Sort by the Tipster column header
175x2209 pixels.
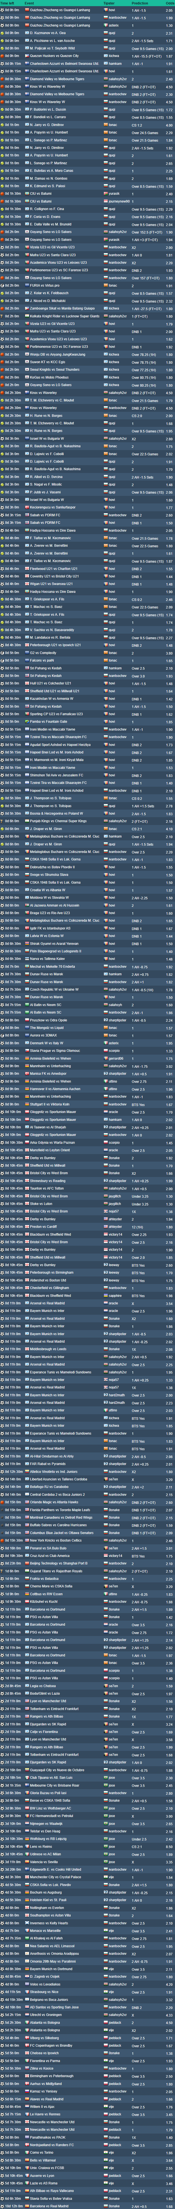pos(110,3)
